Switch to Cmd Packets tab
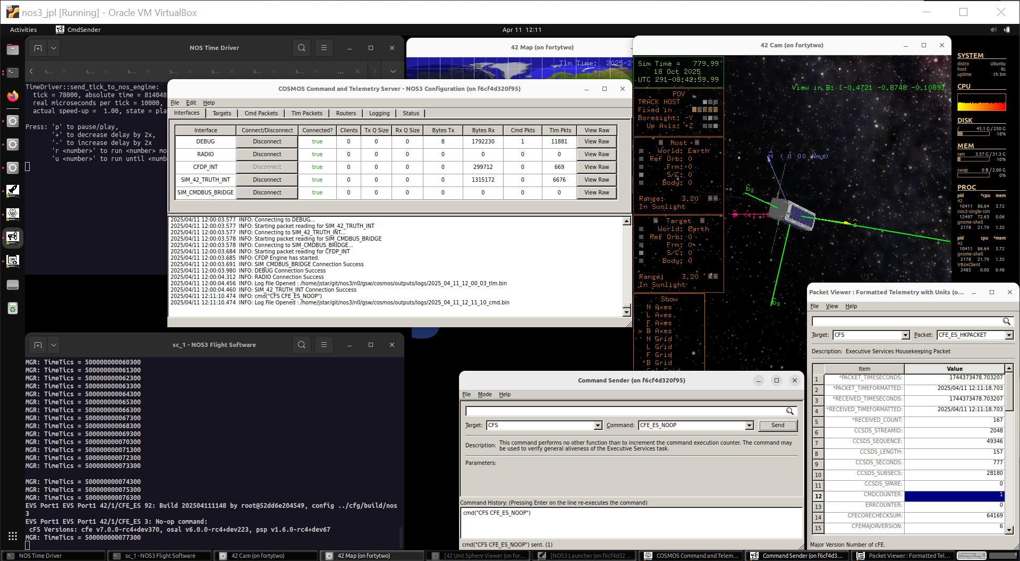Image resolution: width=1020 pixels, height=561 pixels. click(x=261, y=113)
